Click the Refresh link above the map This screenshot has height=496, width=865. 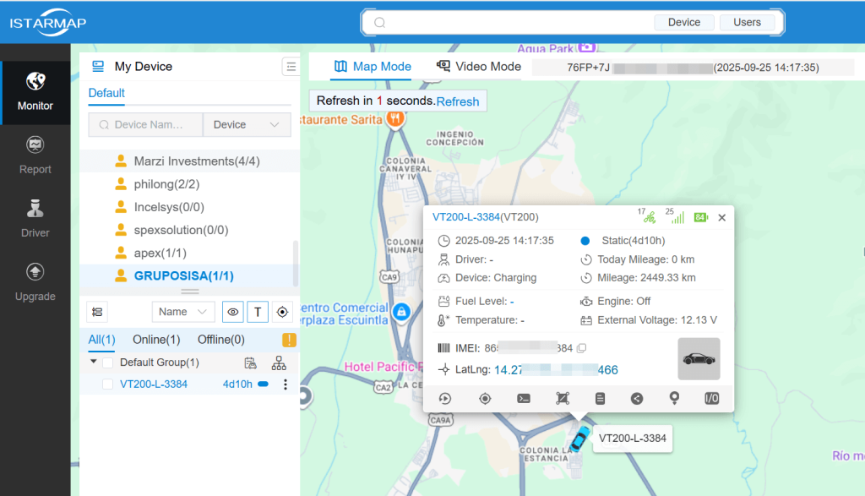coord(457,100)
